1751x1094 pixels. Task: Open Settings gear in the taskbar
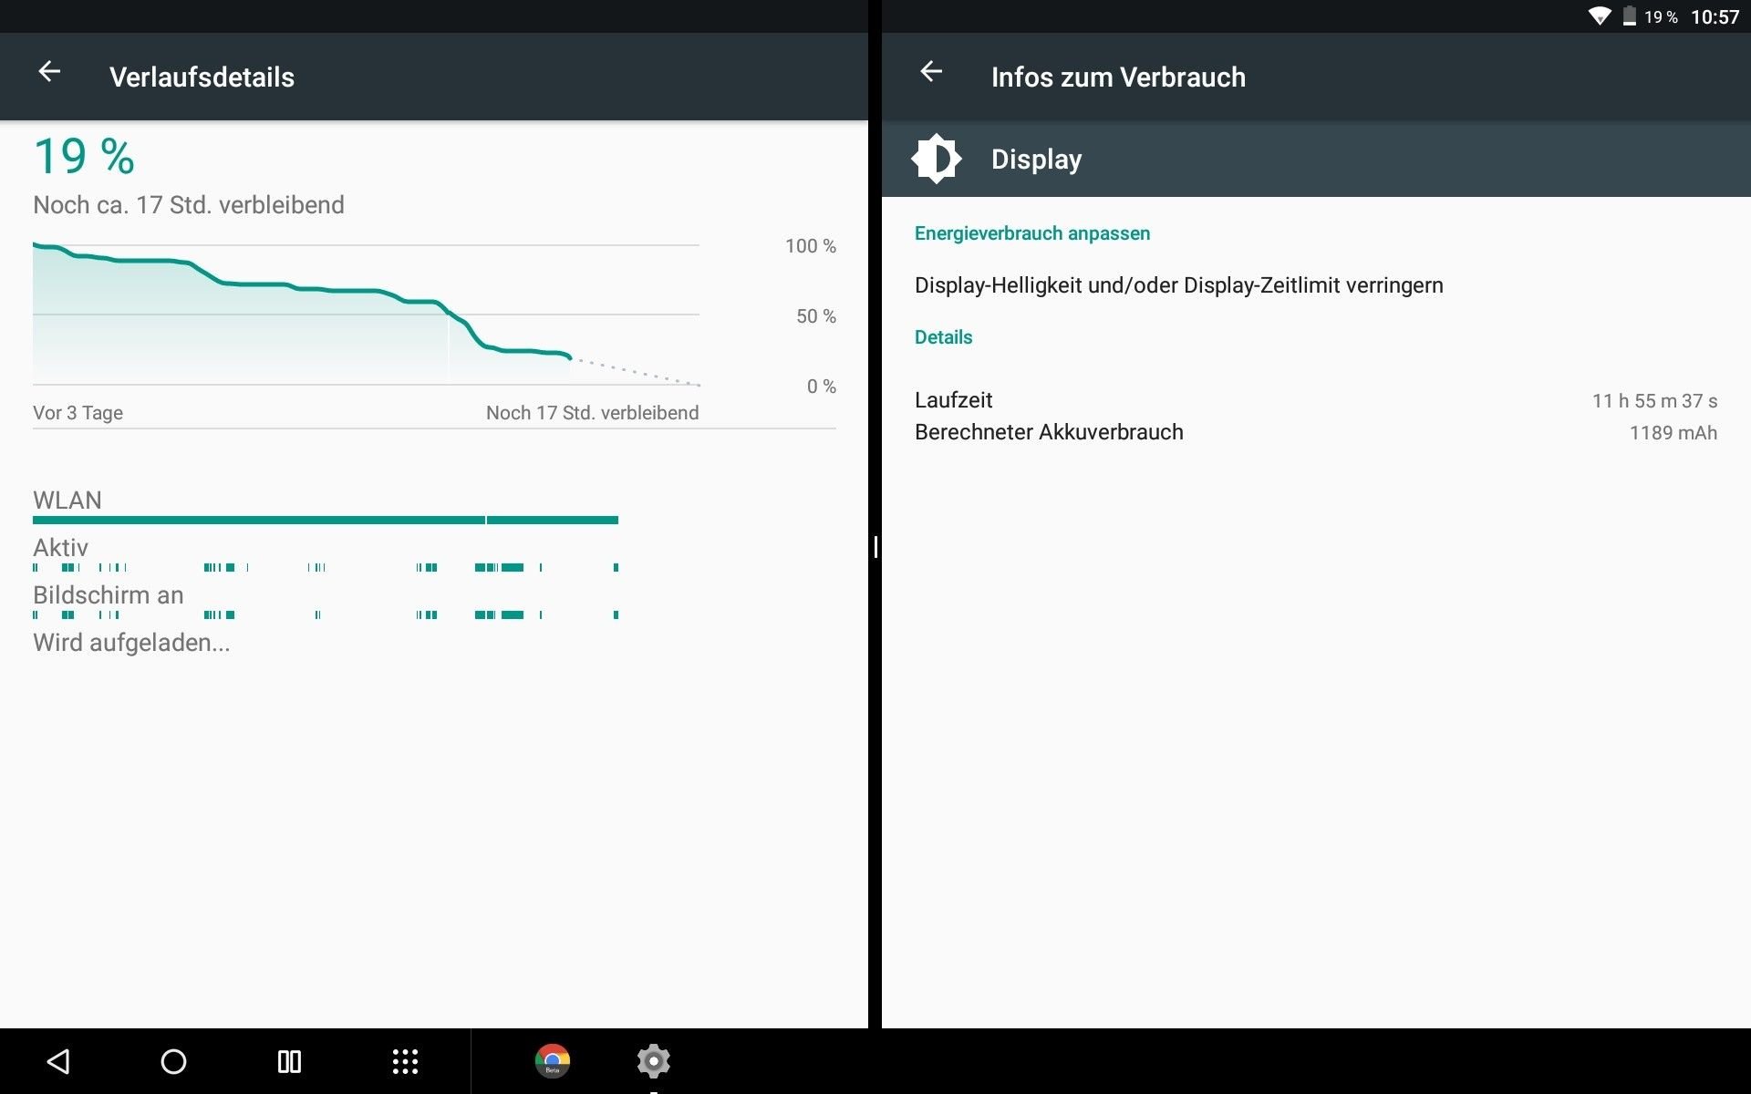coord(654,1061)
